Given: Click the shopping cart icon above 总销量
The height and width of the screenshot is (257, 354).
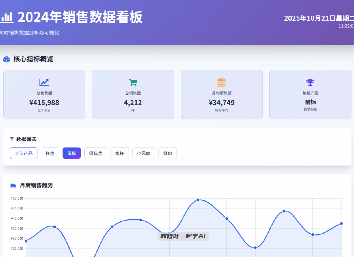Looking at the screenshot, I should (133, 82).
